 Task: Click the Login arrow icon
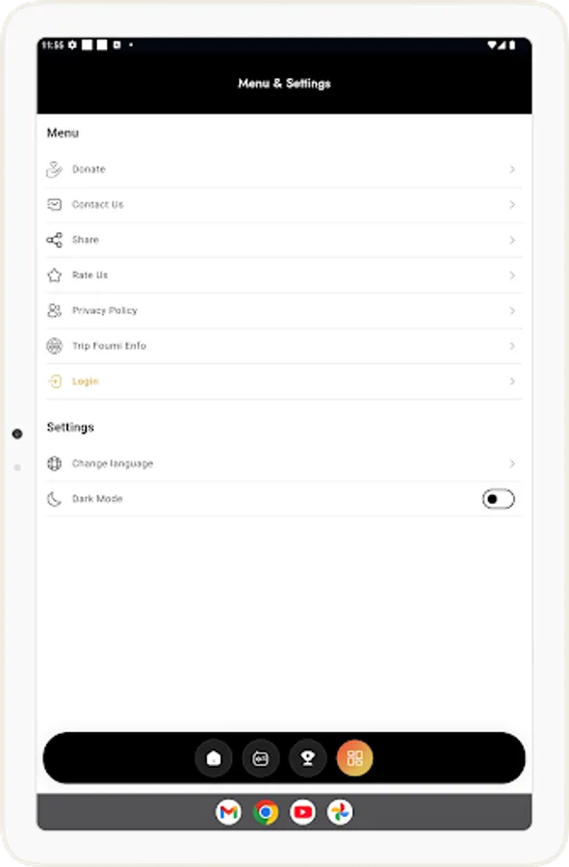coord(55,381)
